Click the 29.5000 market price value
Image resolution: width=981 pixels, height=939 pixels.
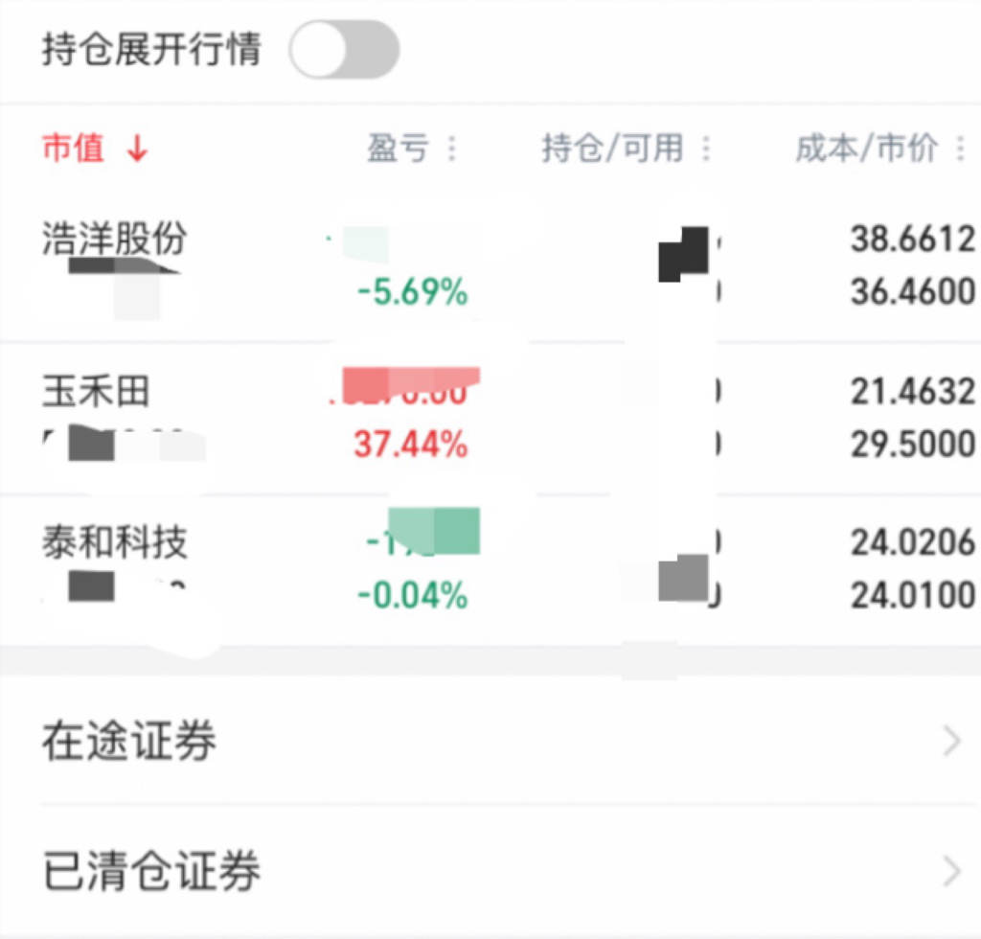pyautogui.click(x=913, y=445)
